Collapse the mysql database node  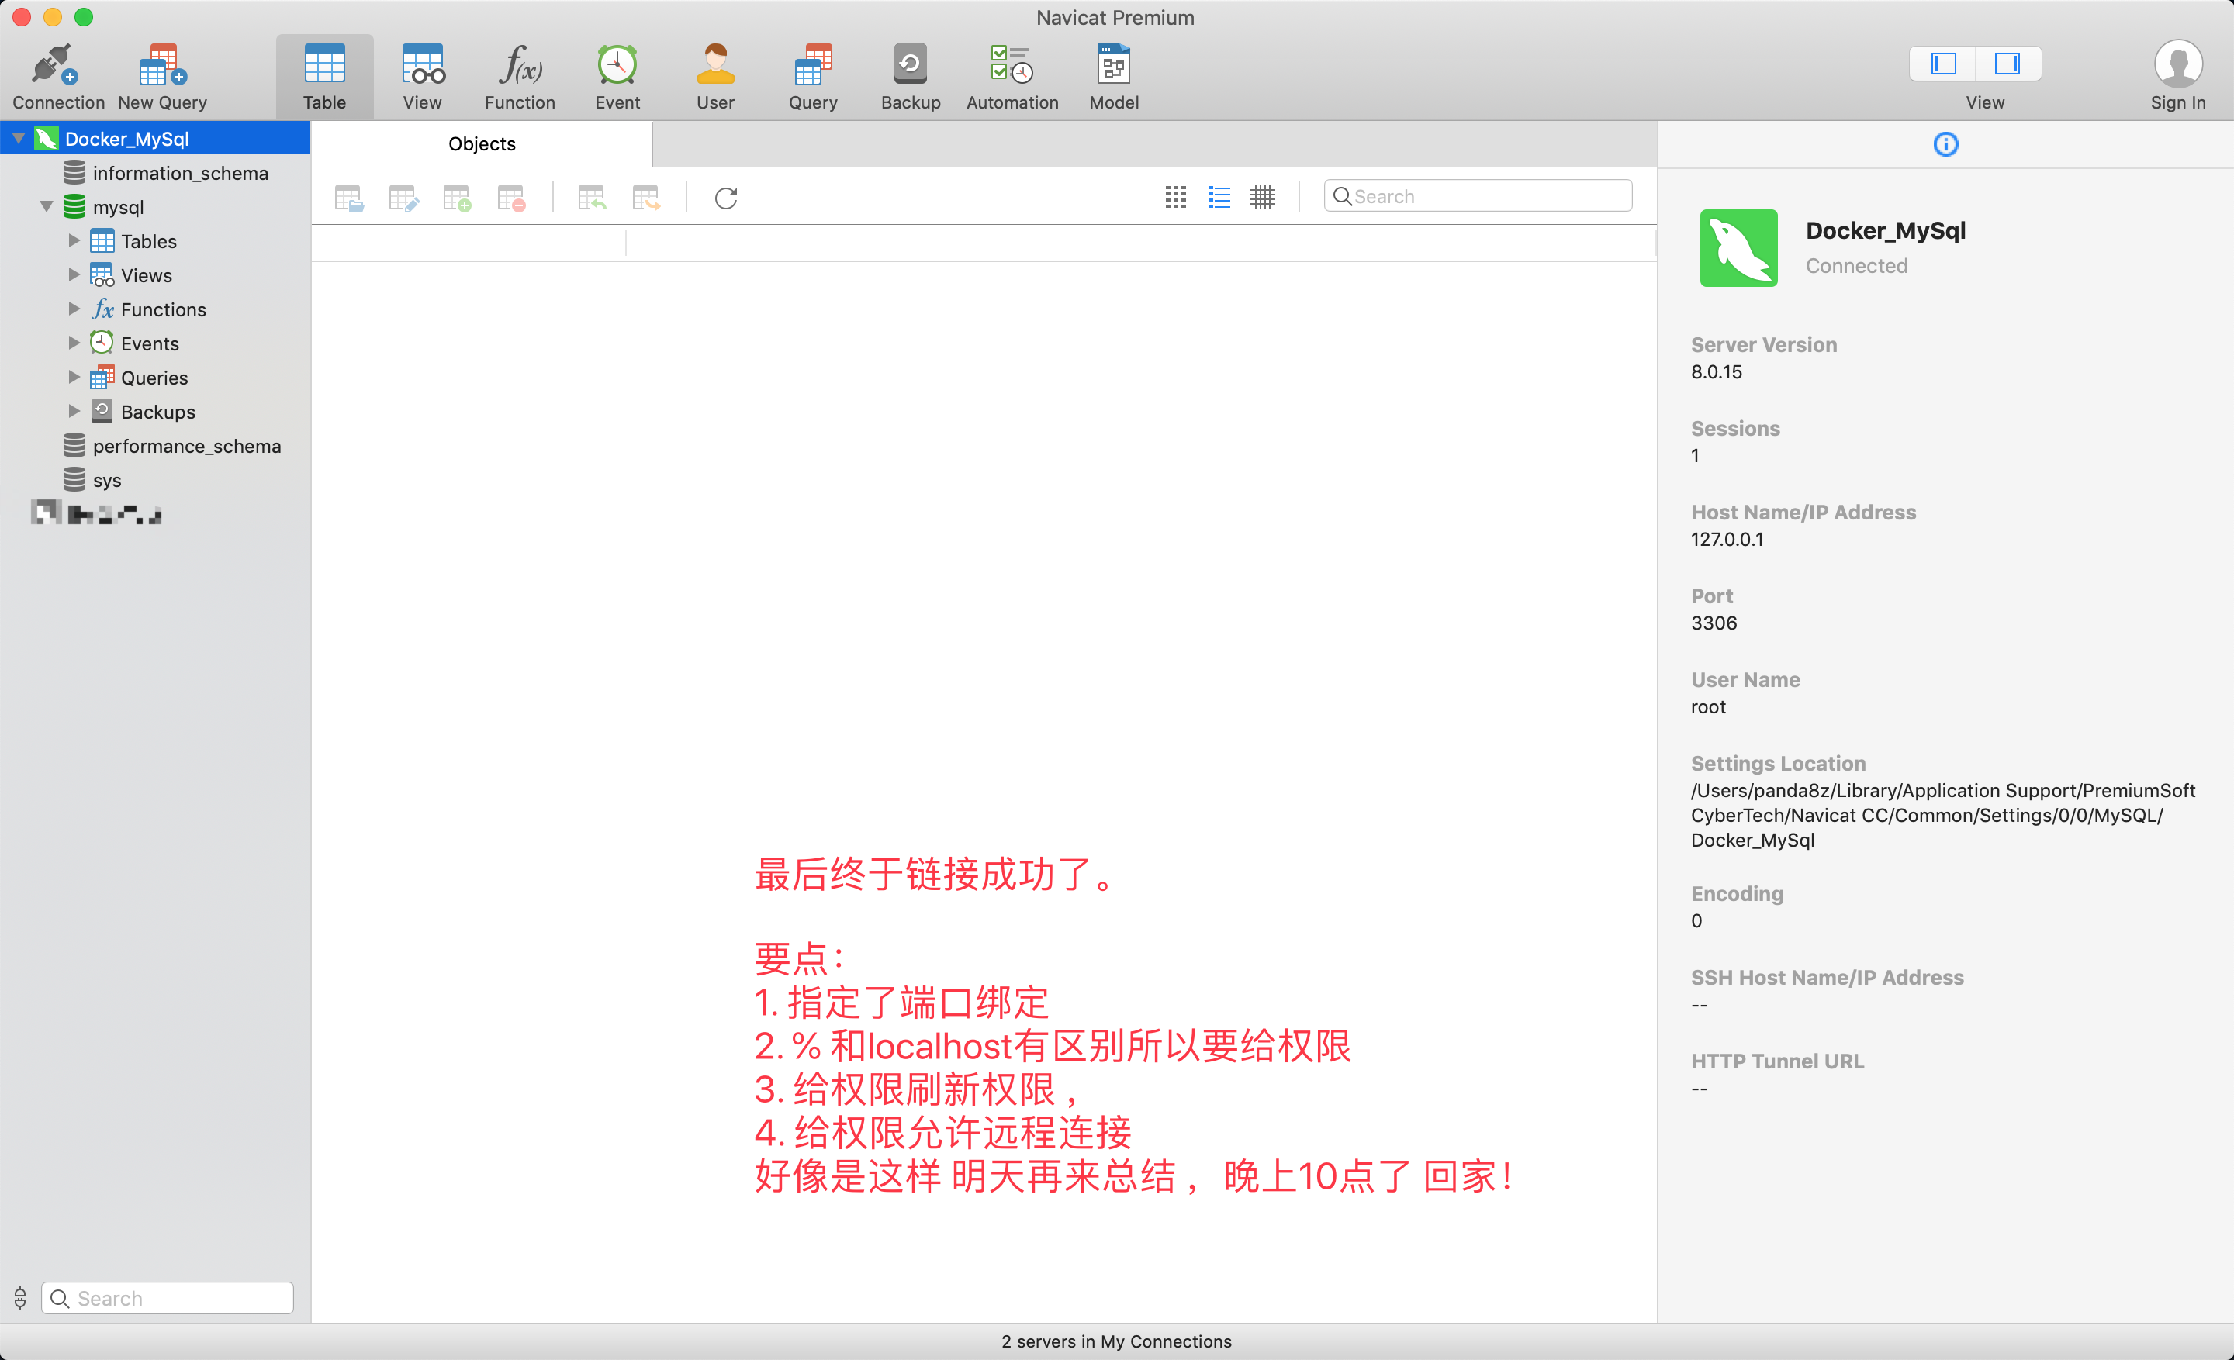(47, 206)
